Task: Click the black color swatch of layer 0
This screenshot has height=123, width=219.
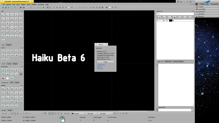Action: (170, 21)
